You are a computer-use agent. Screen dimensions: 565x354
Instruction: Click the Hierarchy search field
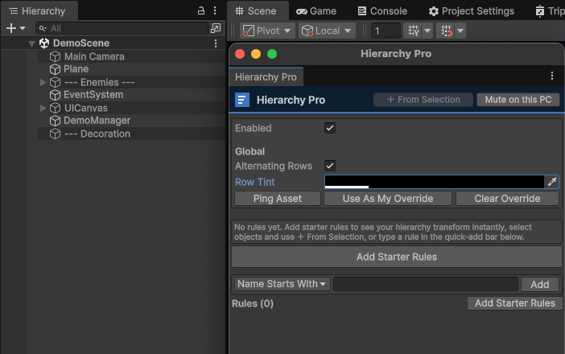(122, 28)
